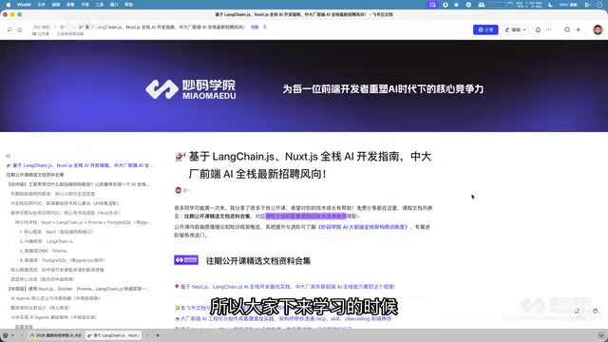Image resolution: width=608 pixels, height=342 pixels.
Task: Click the blue tag badge after breadcrumb title
Action: pyautogui.click(x=255, y=28)
